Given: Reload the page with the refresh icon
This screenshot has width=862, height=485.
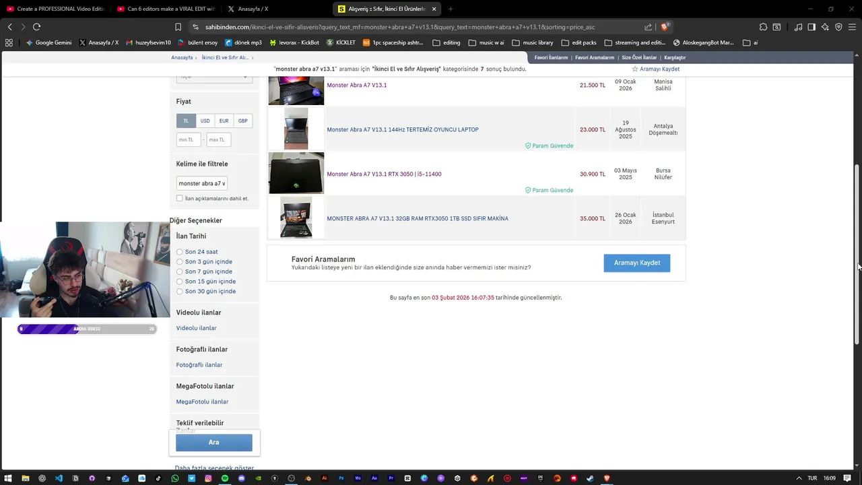Looking at the screenshot, I should (x=36, y=27).
